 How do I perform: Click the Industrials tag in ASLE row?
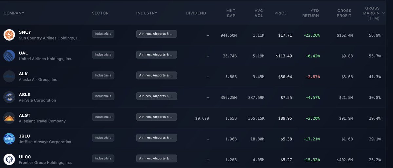coord(103,96)
